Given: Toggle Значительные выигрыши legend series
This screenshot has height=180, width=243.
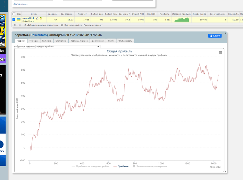Looking at the screenshot, I should pos(150,166).
